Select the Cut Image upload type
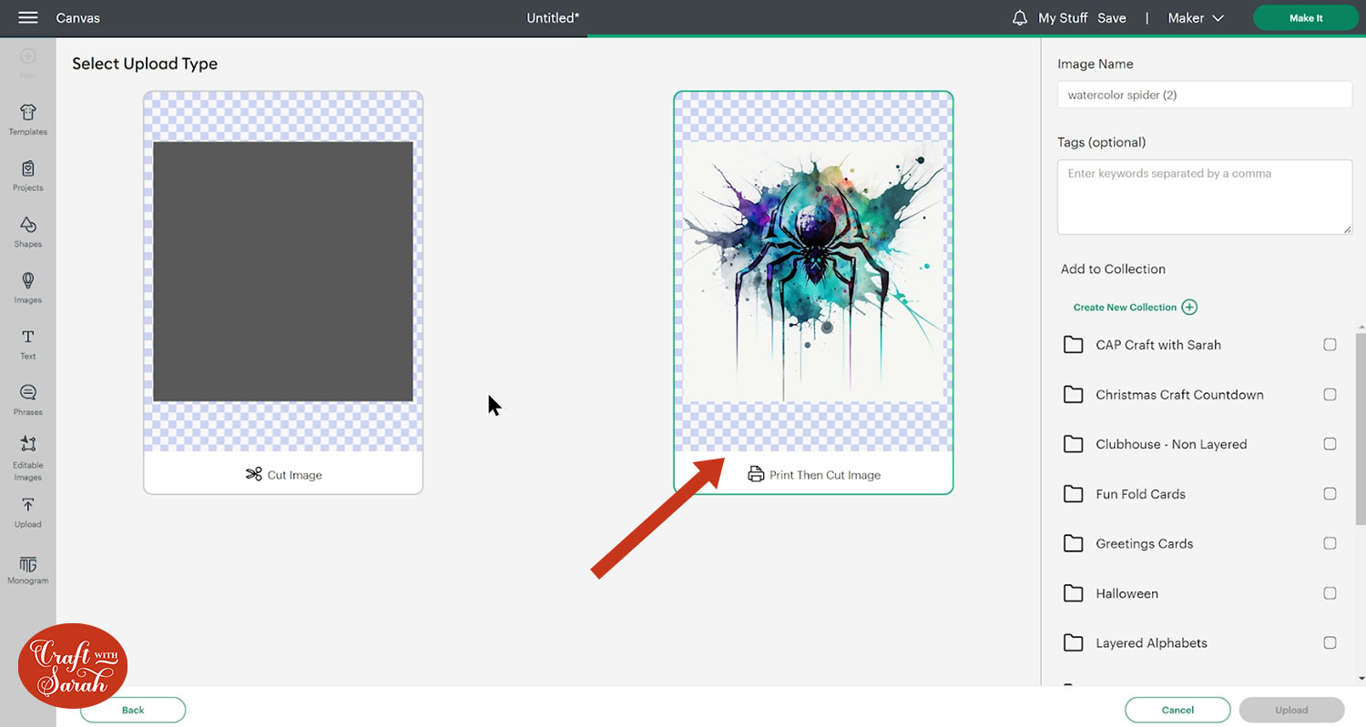Image resolution: width=1366 pixels, height=727 pixels. pos(283,292)
